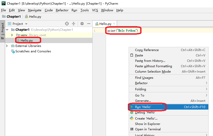
Task: Open the Project view dropdown arrow
Action: click(26, 24)
